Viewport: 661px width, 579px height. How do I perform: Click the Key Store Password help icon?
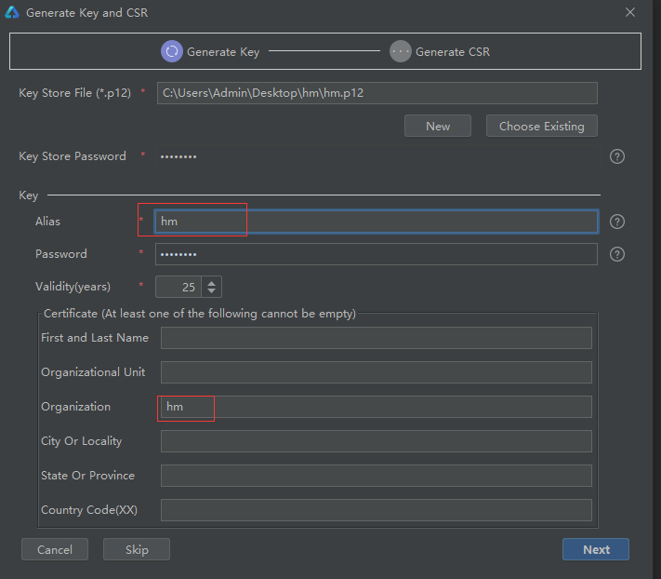coord(616,156)
